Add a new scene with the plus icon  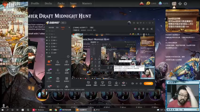(69, 27)
